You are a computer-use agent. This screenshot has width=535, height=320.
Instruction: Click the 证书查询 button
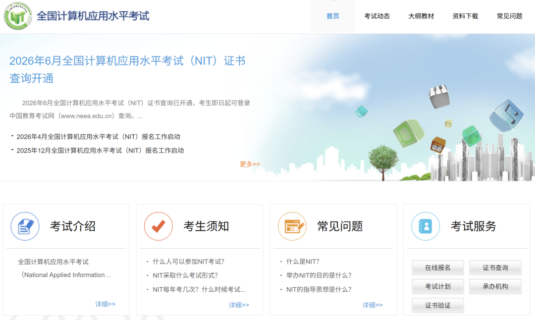click(x=495, y=268)
